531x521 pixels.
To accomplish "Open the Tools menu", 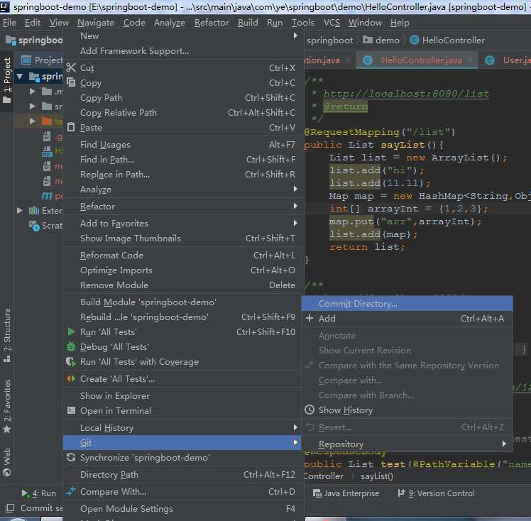I will [x=302, y=23].
